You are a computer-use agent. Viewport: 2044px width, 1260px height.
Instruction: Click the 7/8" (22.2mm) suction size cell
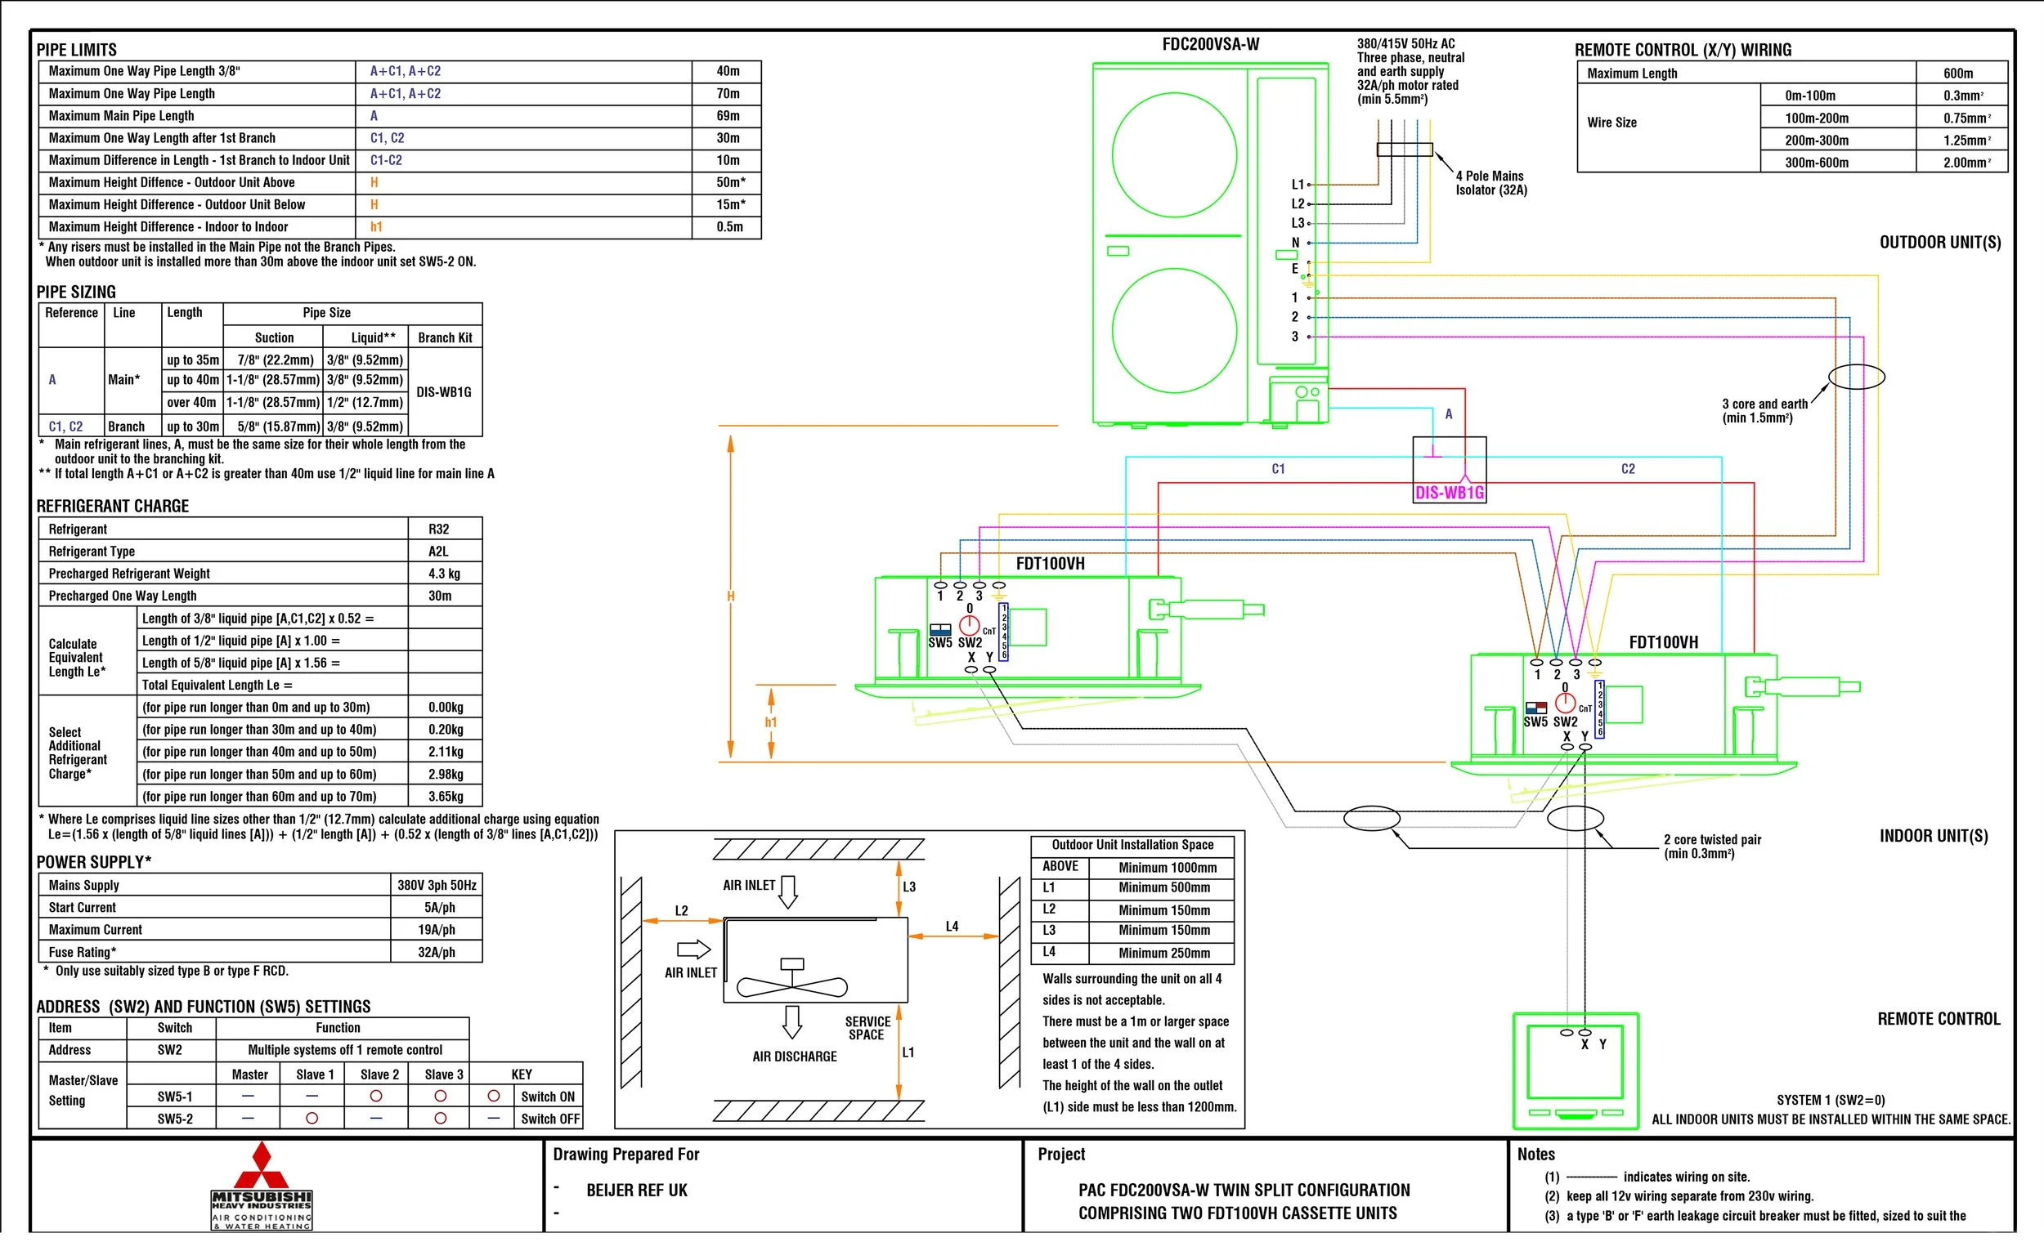click(275, 360)
